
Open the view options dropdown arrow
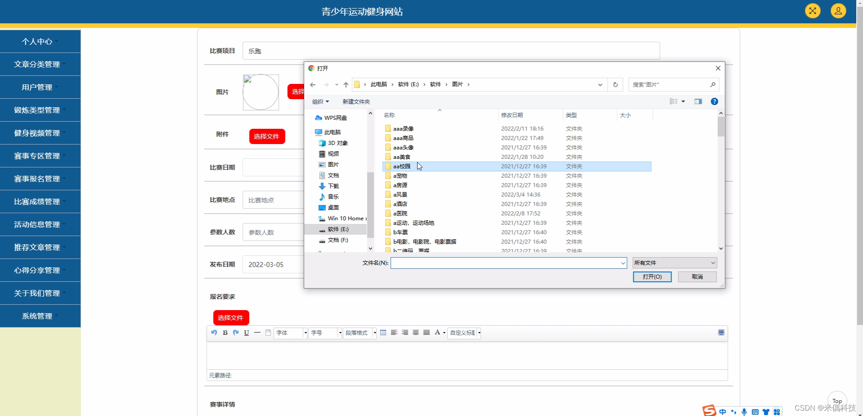[683, 101]
